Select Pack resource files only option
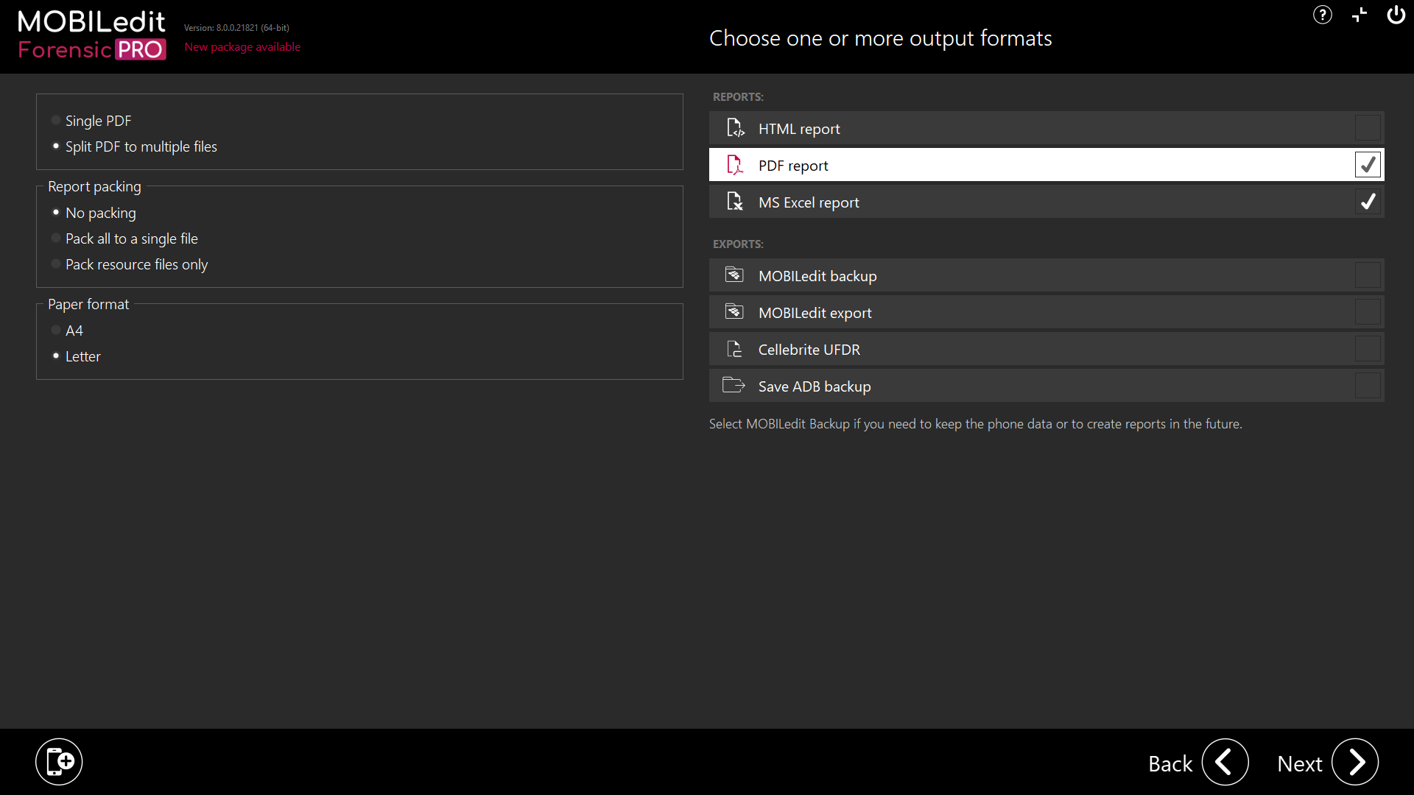 click(56, 264)
